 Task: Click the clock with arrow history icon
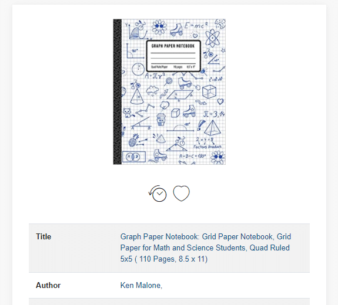[158, 194]
